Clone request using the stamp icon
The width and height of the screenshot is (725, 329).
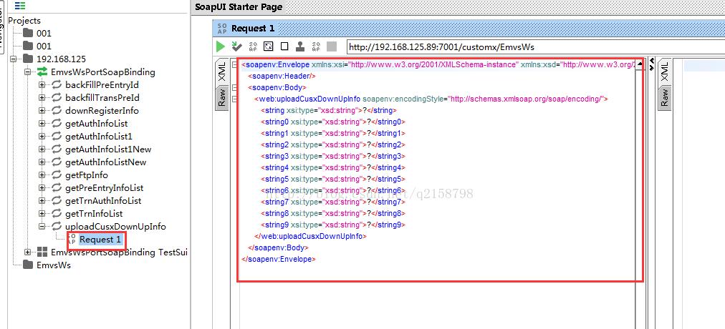point(300,46)
